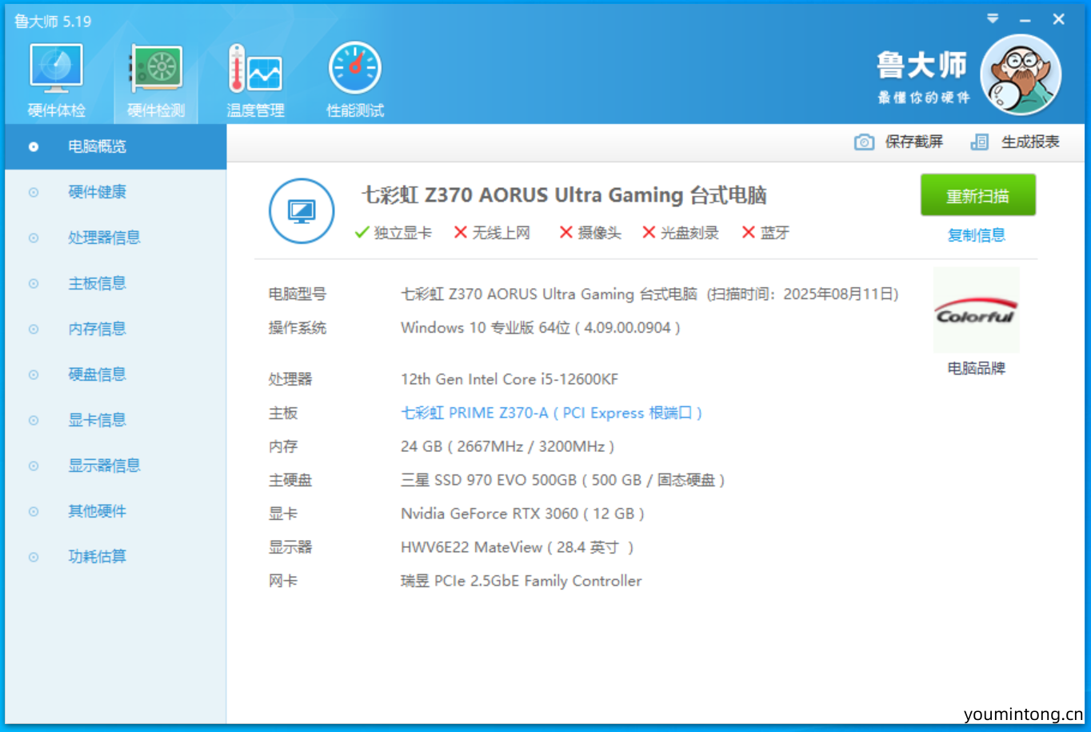The height and width of the screenshot is (732, 1091).
Task: Select 电脑概览 in the sidebar
Action: [115, 146]
